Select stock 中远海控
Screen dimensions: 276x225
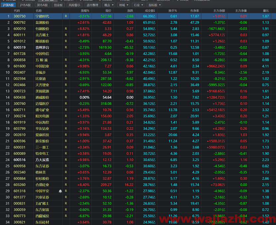(42, 122)
